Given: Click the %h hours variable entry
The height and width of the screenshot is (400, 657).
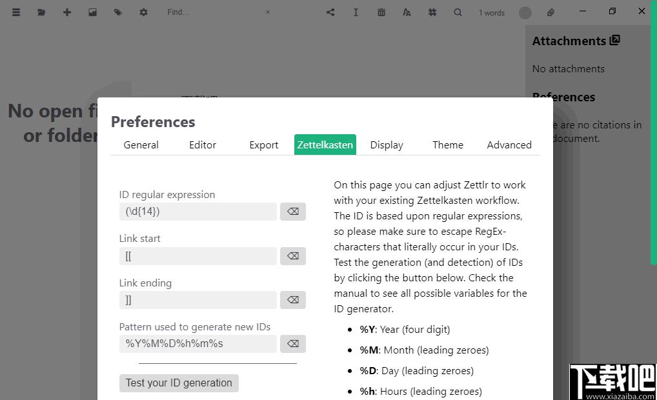Looking at the screenshot, I should [421, 391].
